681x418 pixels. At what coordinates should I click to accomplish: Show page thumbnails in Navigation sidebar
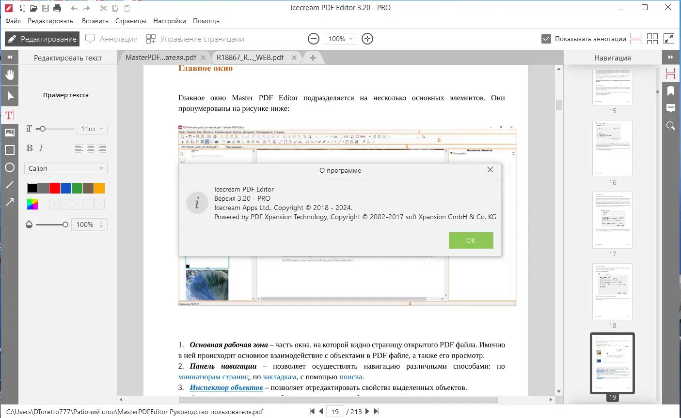pyautogui.click(x=671, y=74)
